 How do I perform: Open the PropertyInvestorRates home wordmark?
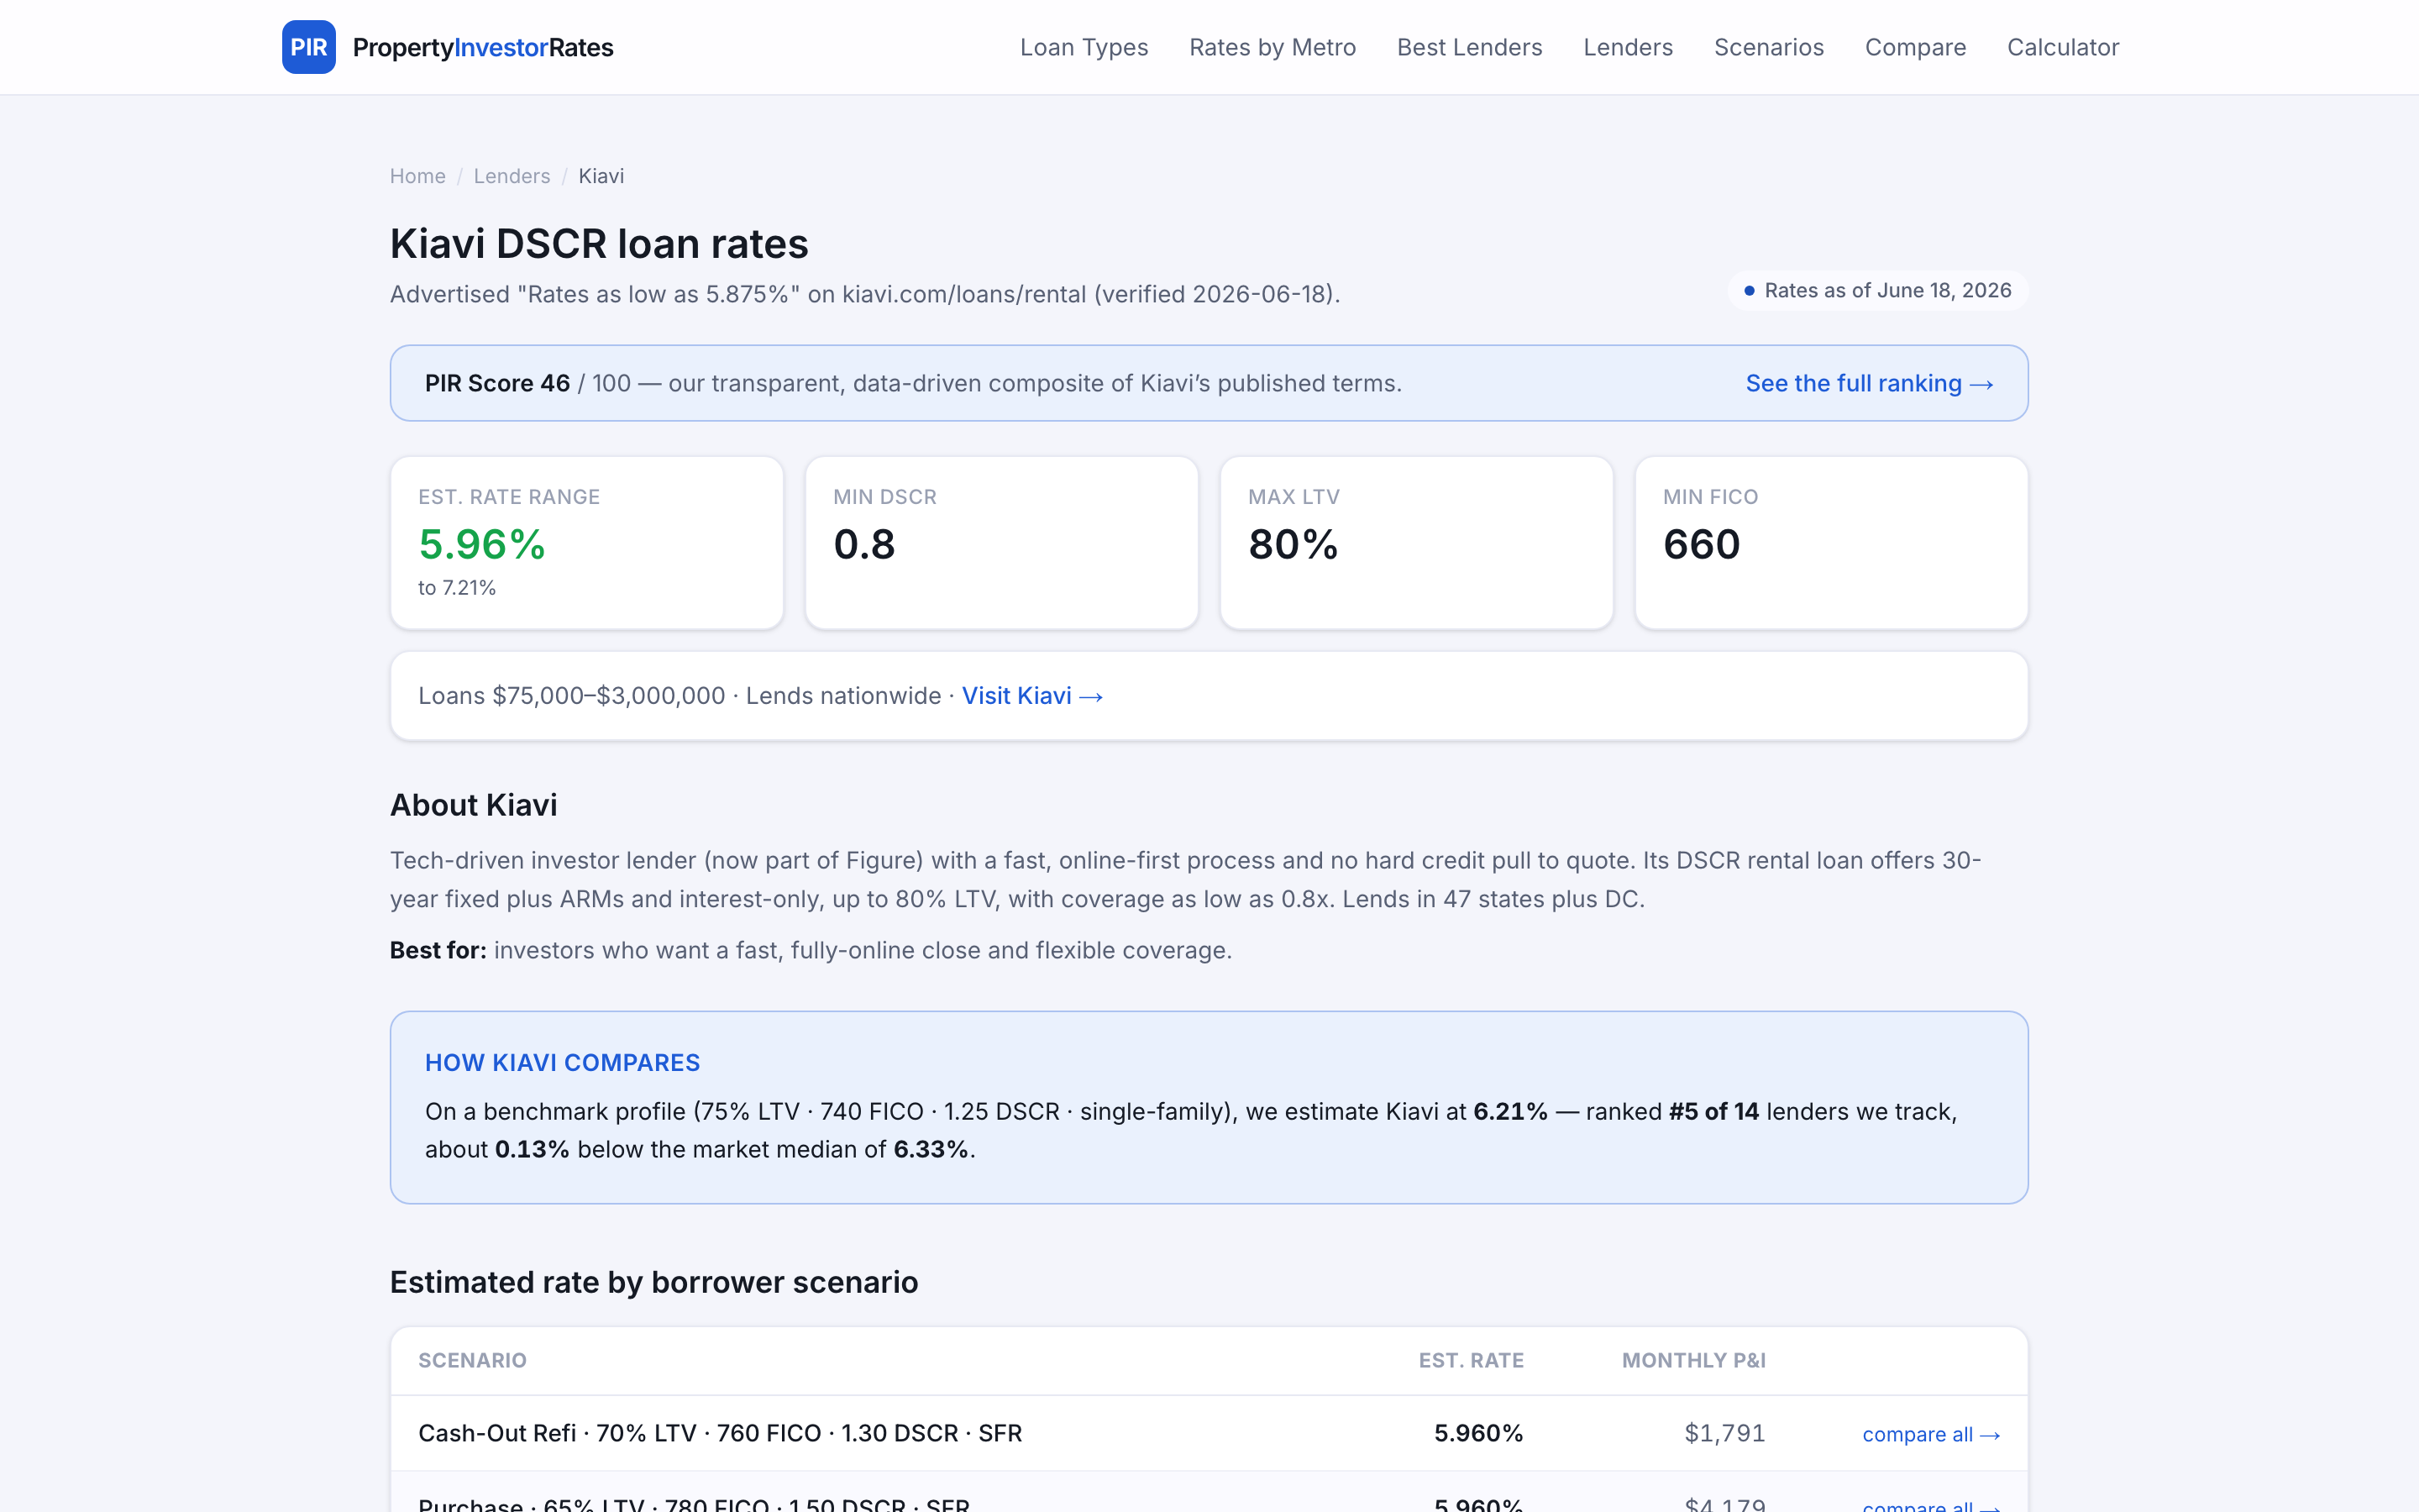(483, 47)
